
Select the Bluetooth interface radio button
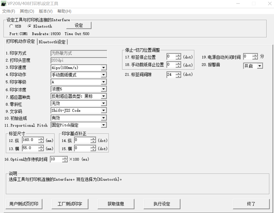(30, 26)
